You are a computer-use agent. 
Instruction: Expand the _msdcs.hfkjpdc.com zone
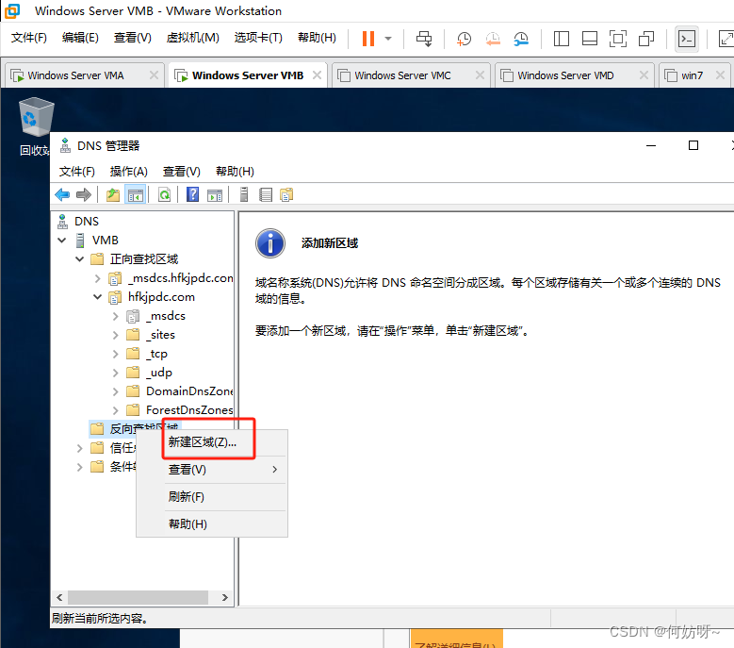tap(97, 278)
